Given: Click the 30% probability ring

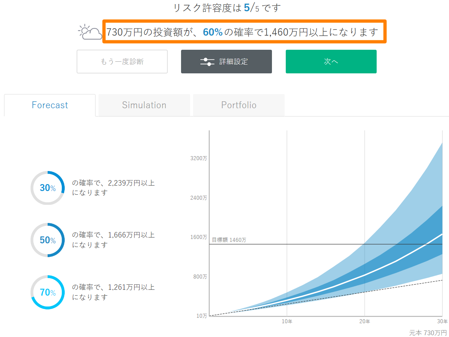Looking at the screenshot, I should pyautogui.click(x=48, y=188).
